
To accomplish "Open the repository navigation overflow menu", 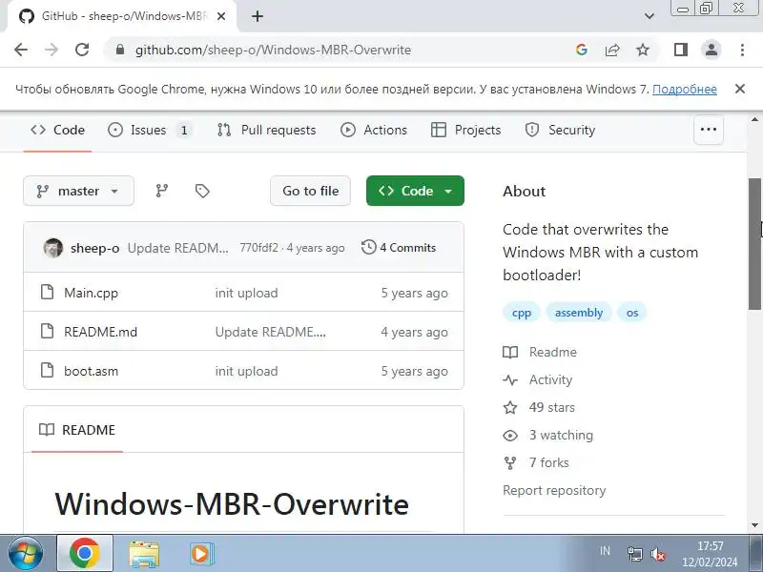I will (x=708, y=130).
